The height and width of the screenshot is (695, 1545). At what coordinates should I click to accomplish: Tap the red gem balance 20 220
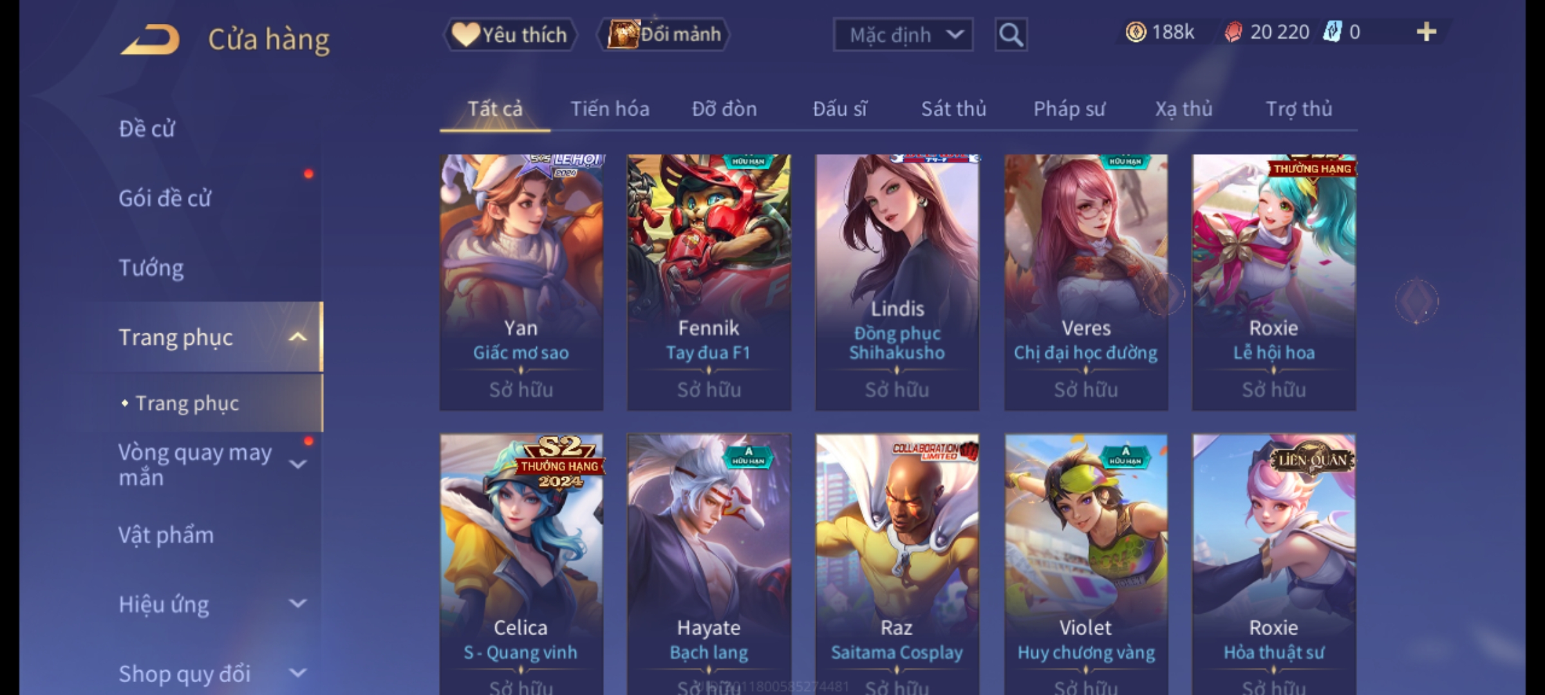1267,32
